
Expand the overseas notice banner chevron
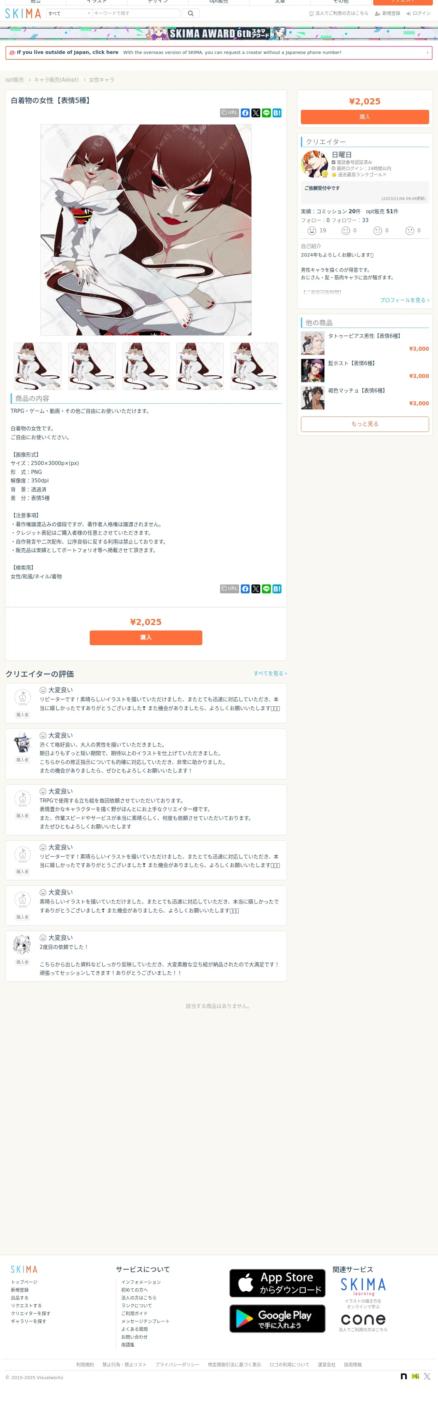click(x=427, y=53)
